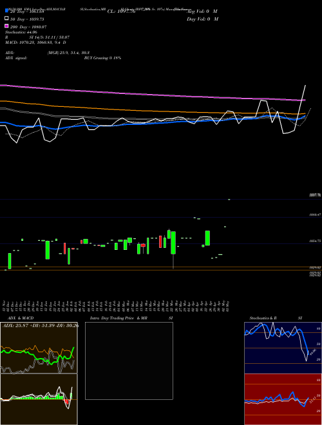Click the Day Vol: 0 M label
Image resolution: width=322 pixels, height=425 pixels.
[202, 19]
